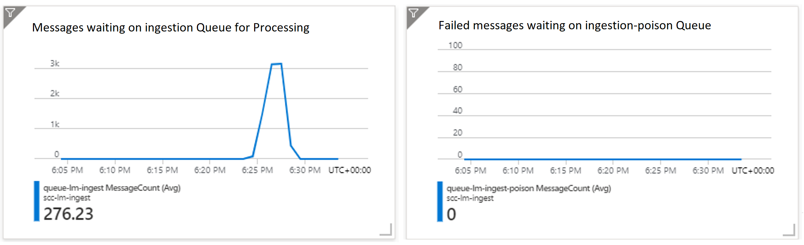Click the spike peak on ingestion chart
This screenshot has height=245, width=804.
[x=277, y=64]
